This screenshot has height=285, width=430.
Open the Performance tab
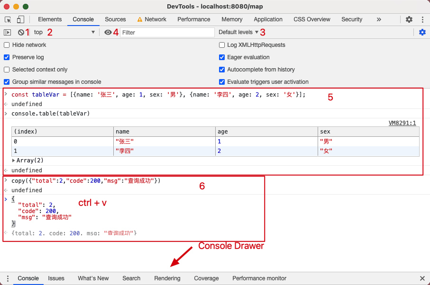pos(193,19)
